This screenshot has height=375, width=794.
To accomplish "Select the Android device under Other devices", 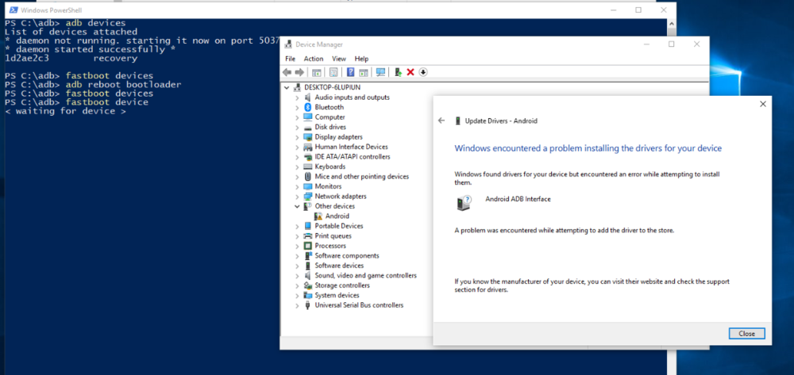I will click(337, 216).
